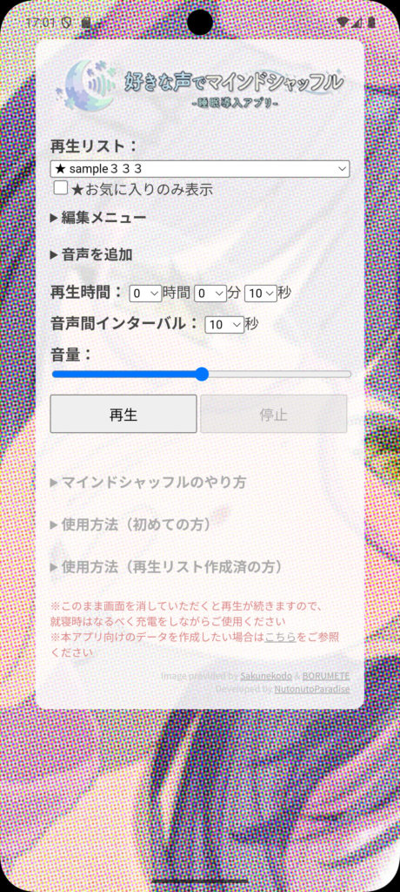Tap the Wi-Fi status bar icon
The height and width of the screenshot is (892, 400).
pos(342,22)
